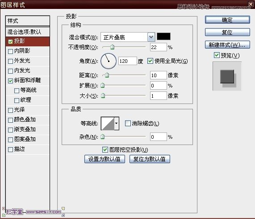This screenshot has height=219, width=255.
Task: Click the opacity value field showing 22
Action: click(159, 47)
